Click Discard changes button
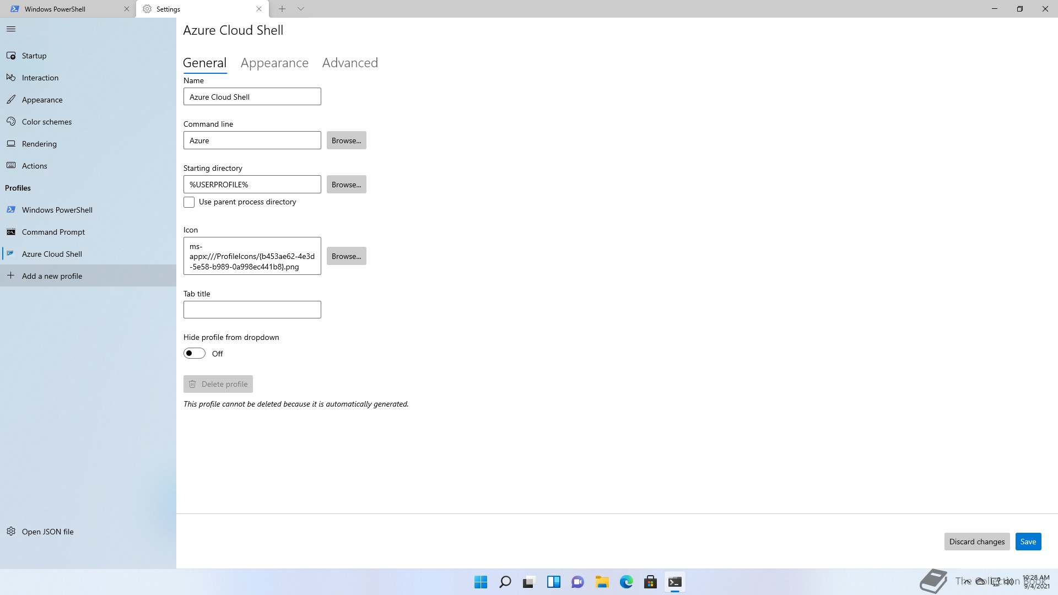 click(x=976, y=542)
